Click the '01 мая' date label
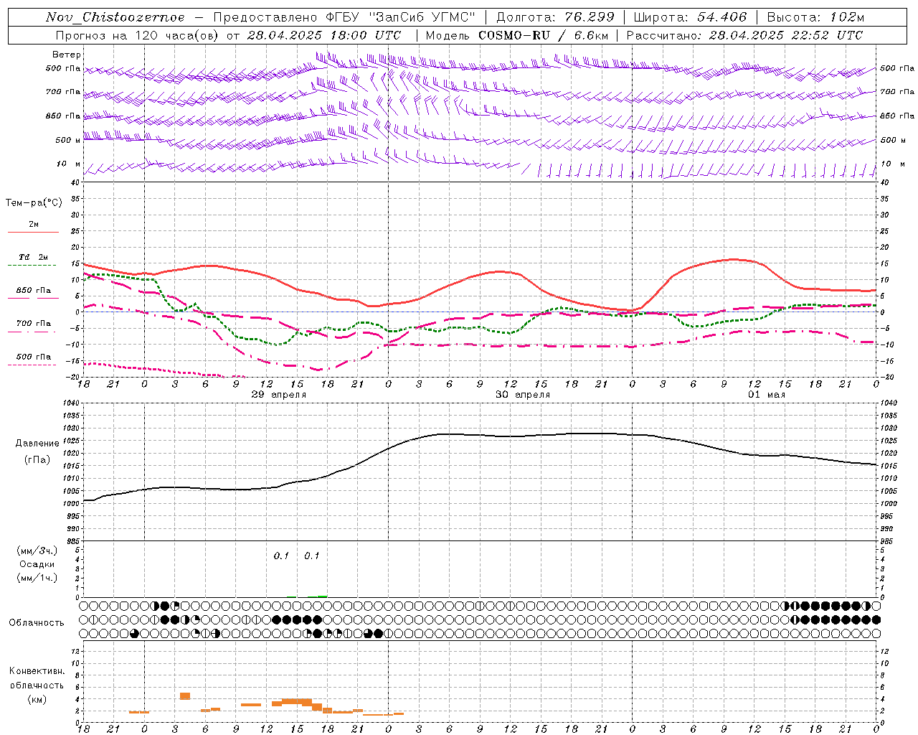This screenshot has height=735, width=918. point(767,395)
